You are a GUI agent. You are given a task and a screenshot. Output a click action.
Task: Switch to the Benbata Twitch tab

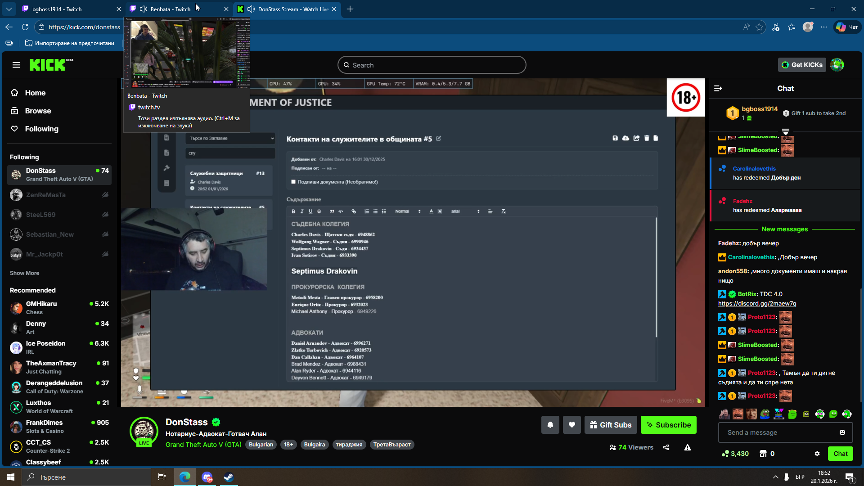click(179, 9)
